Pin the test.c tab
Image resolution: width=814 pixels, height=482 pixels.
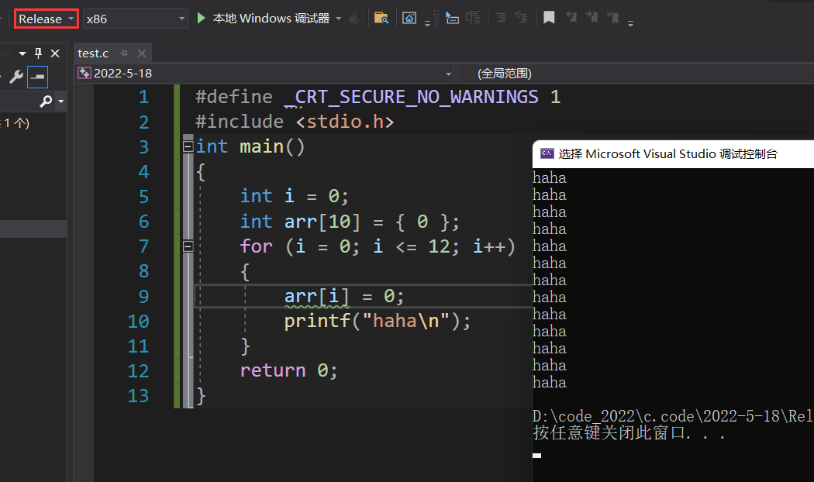[x=124, y=53]
